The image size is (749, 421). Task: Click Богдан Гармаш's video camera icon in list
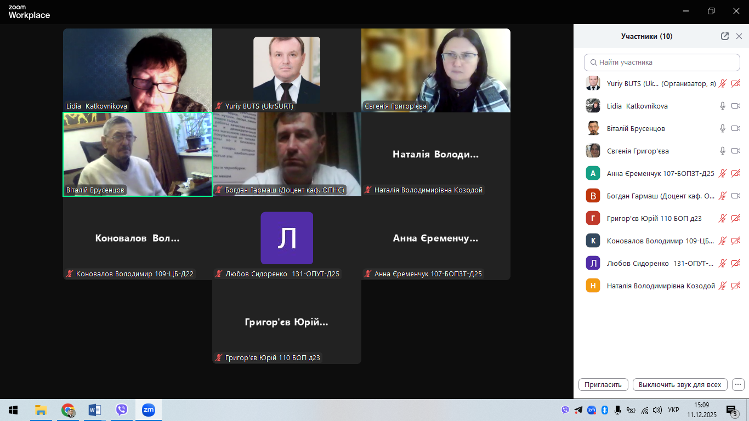(x=736, y=196)
